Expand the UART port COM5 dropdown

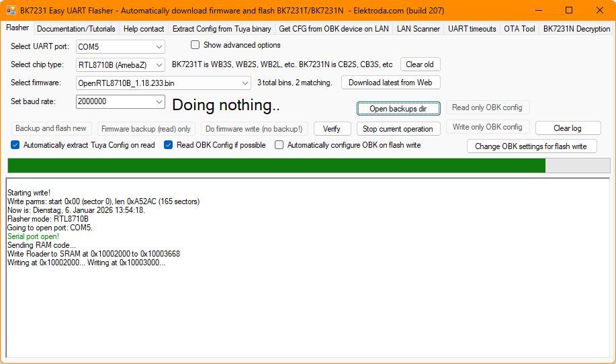[159, 47]
